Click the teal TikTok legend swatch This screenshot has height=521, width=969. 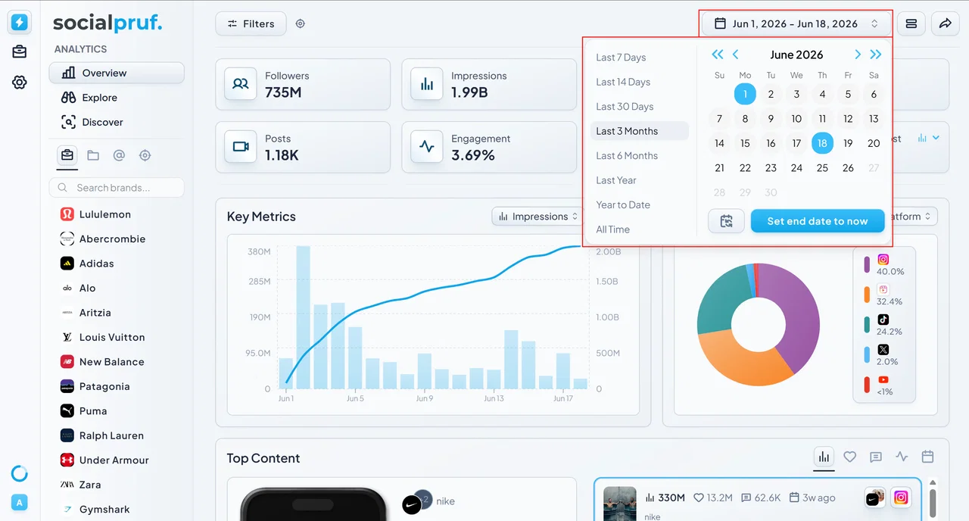pyautogui.click(x=867, y=325)
